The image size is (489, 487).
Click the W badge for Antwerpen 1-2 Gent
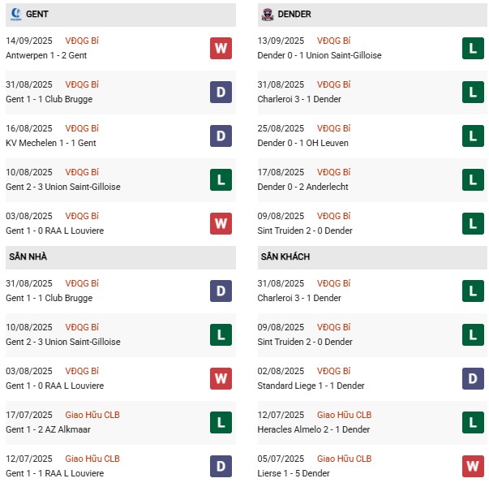(221, 48)
